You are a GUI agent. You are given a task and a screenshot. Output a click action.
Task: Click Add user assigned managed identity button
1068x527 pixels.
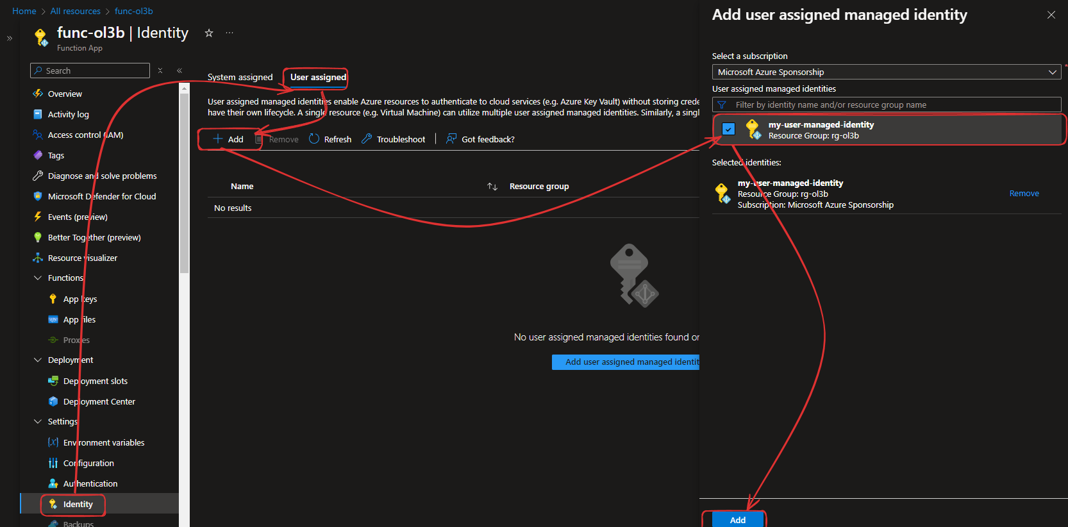click(x=626, y=362)
